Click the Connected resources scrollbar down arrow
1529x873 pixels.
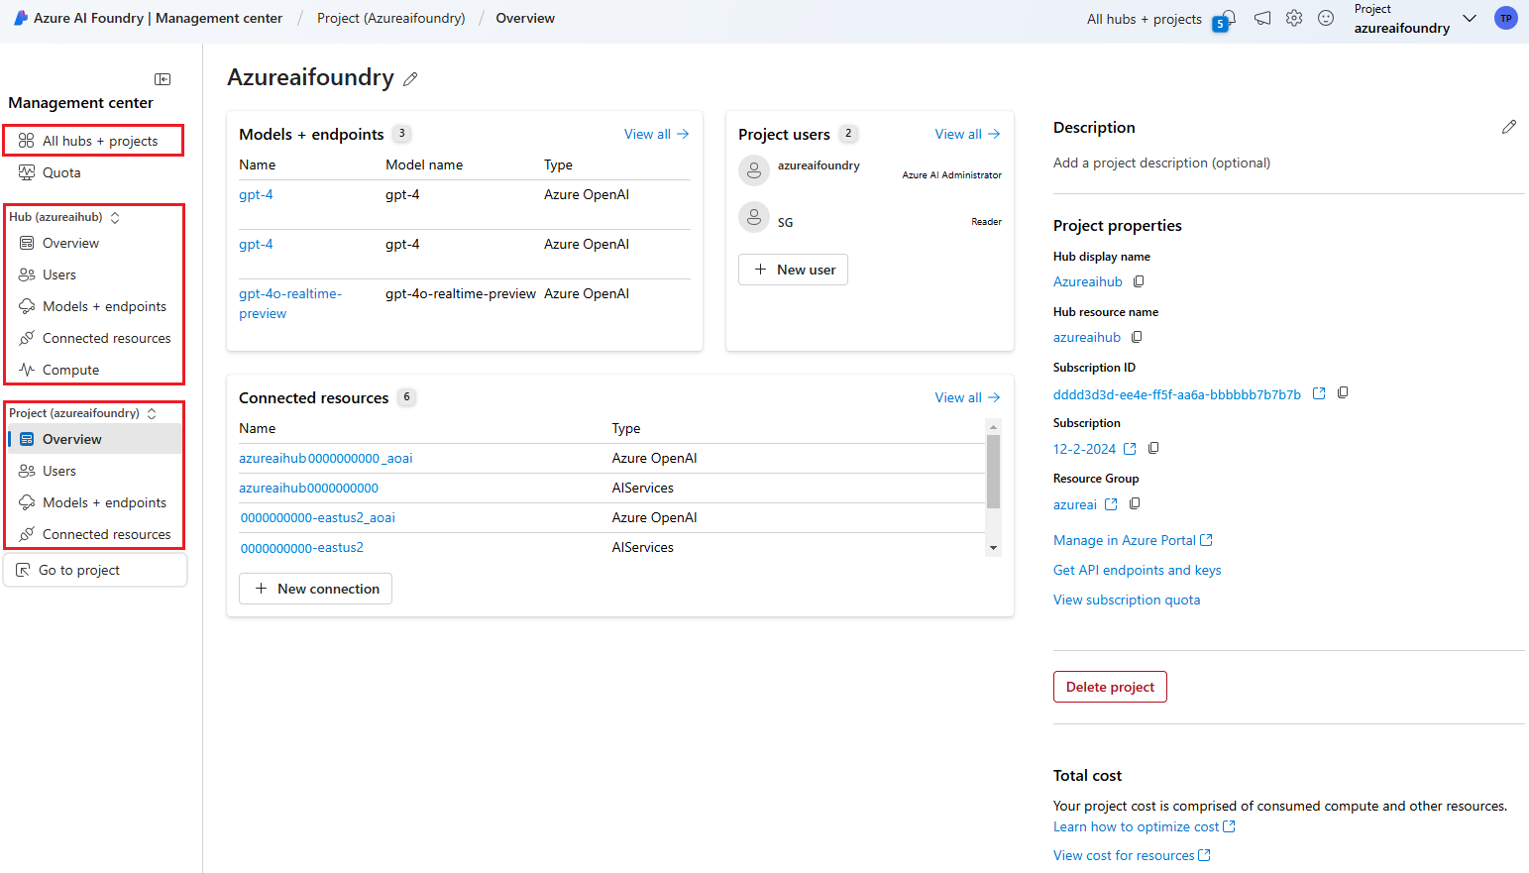click(x=993, y=548)
